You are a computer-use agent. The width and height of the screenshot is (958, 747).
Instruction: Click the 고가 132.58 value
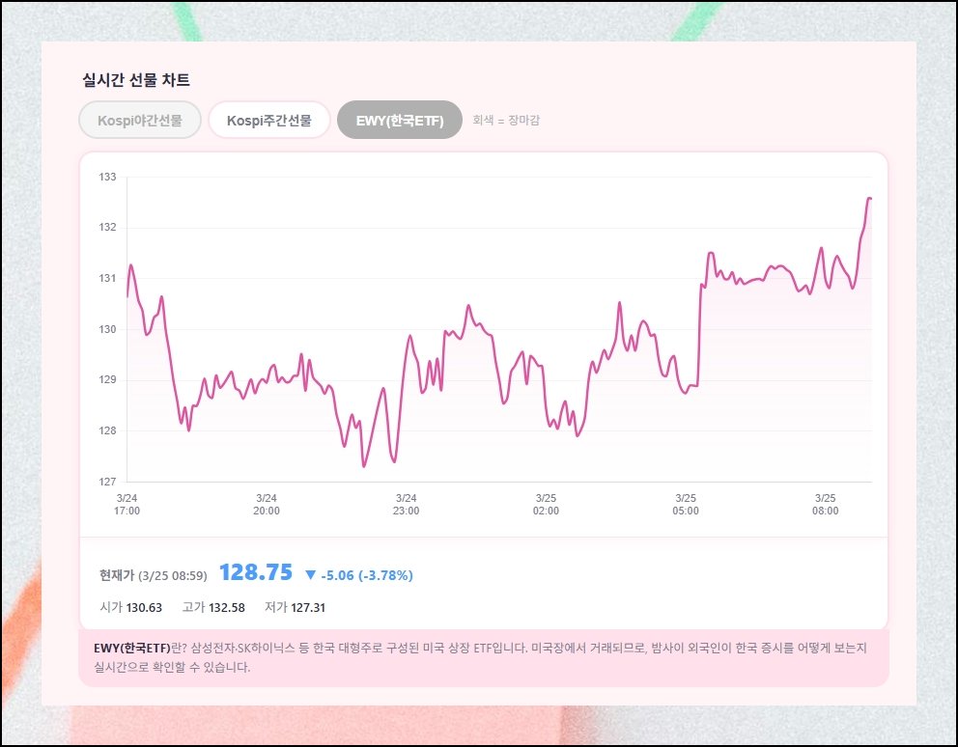pos(213,607)
